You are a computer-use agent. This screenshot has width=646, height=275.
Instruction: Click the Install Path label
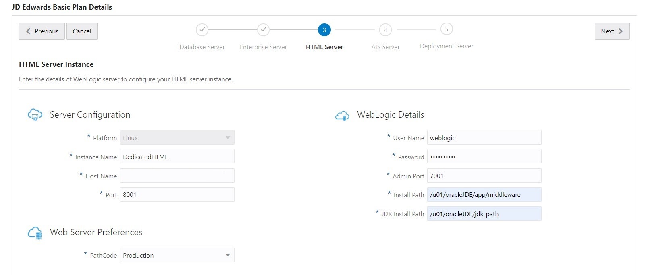coord(409,195)
